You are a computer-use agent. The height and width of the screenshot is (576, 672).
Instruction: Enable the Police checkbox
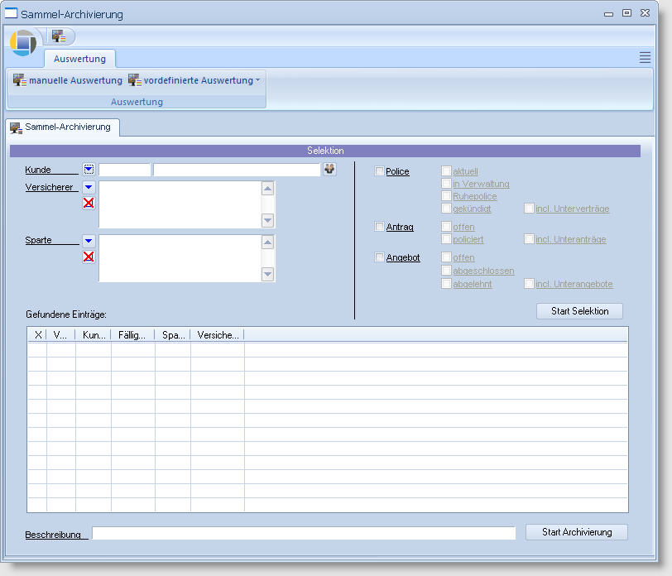pos(380,172)
